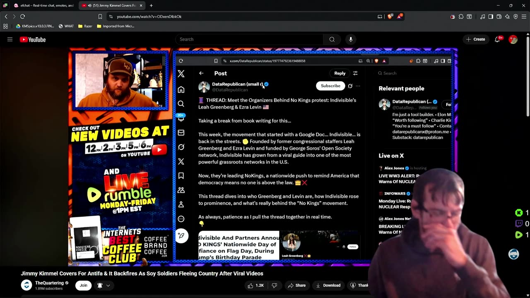Click the Join button
The width and height of the screenshot is (530, 298).
click(x=84, y=285)
